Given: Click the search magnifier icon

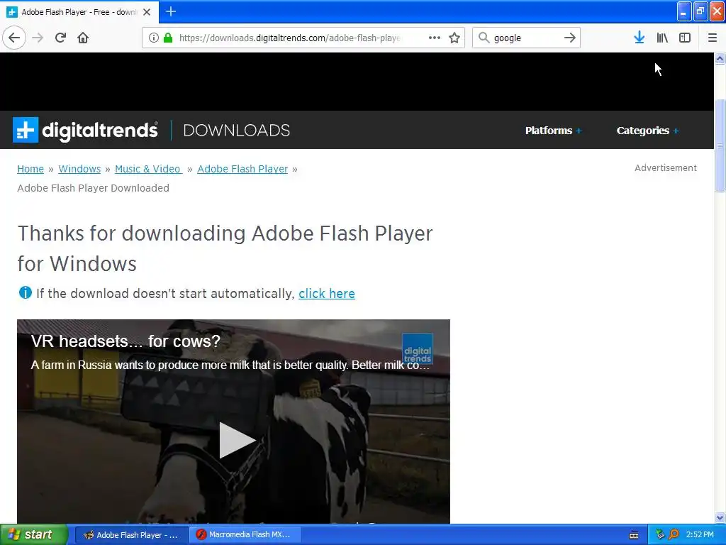Looking at the screenshot, I should [x=484, y=38].
